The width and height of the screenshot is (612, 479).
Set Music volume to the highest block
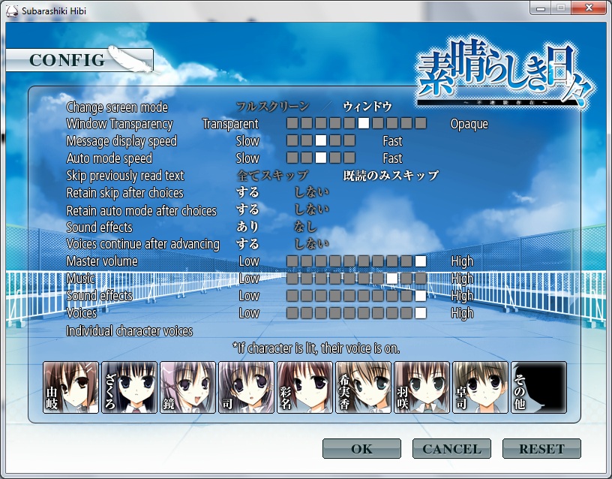pyautogui.click(x=420, y=279)
